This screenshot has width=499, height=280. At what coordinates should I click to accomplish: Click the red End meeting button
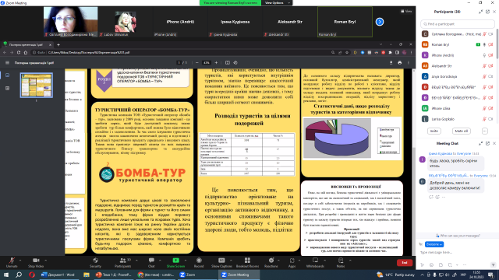click(x=405, y=263)
